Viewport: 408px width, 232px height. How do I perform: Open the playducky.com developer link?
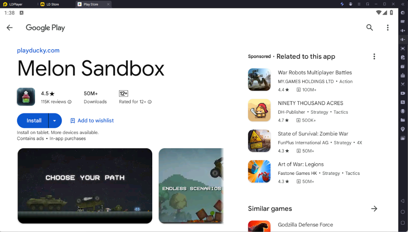click(x=38, y=50)
